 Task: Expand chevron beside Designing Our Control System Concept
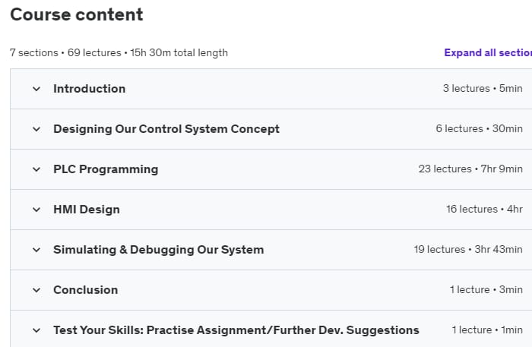tap(36, 129)
